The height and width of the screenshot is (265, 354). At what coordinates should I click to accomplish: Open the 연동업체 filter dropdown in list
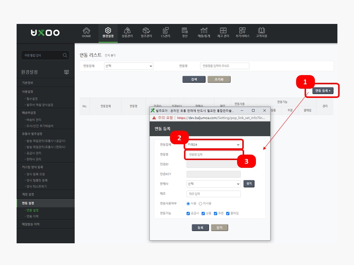click(129, 66)
